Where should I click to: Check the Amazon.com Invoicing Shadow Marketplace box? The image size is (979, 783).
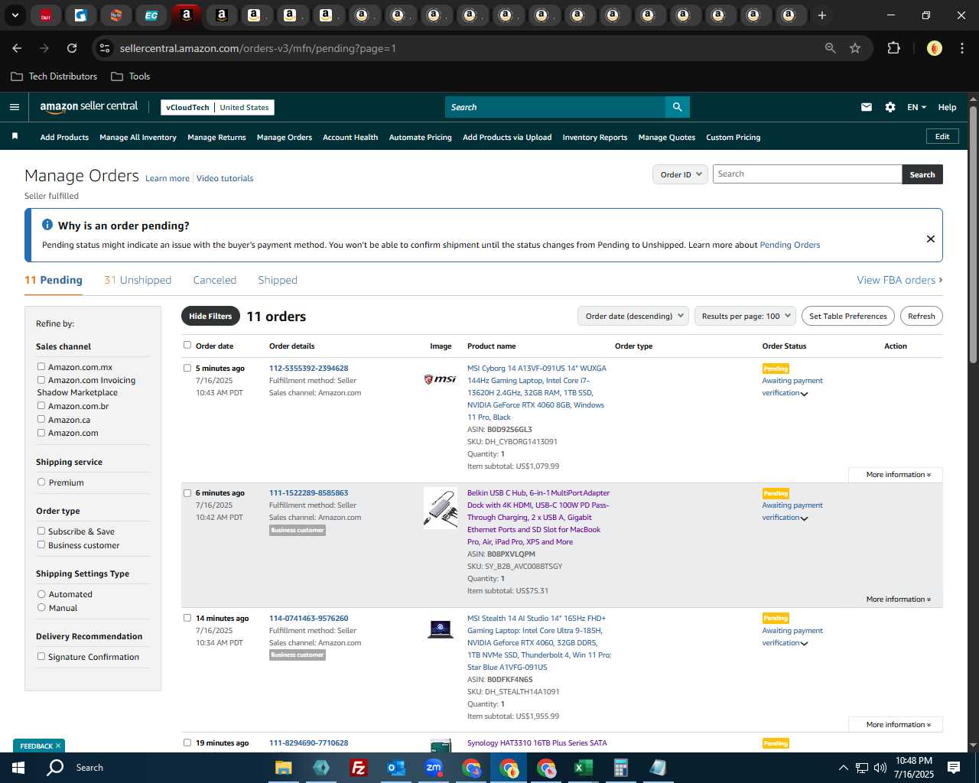[x=41, y=379]
